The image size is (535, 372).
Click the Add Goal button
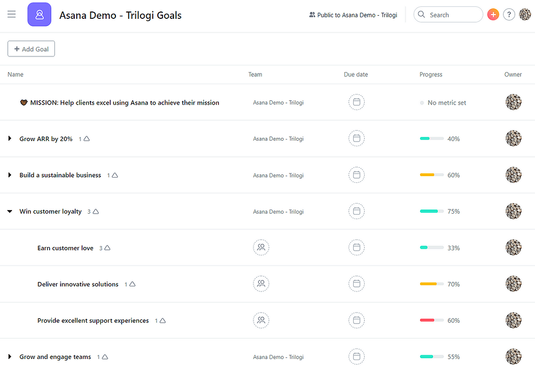pos(31,49)
